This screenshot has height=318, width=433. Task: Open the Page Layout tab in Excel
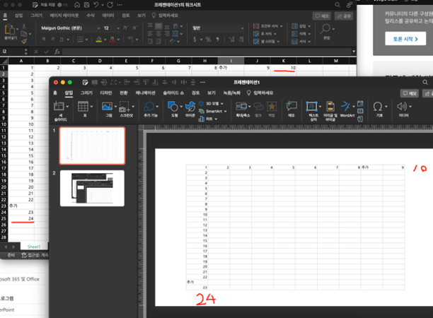click(64, 16)
